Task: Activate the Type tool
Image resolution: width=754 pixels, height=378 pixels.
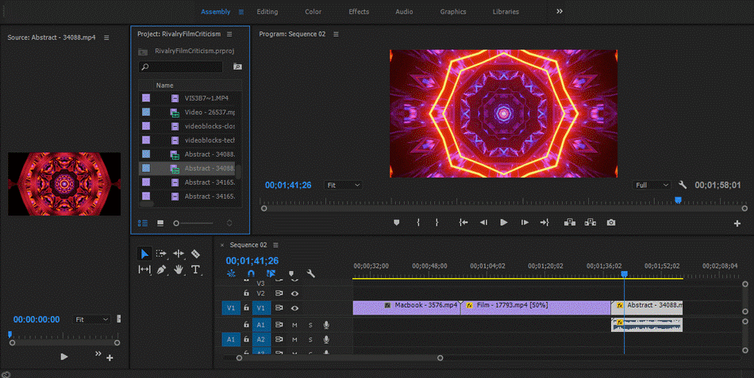Action: 195,270
